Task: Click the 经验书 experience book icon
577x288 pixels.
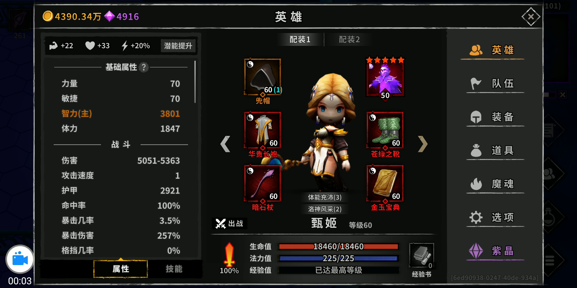Action: (422, 255)
